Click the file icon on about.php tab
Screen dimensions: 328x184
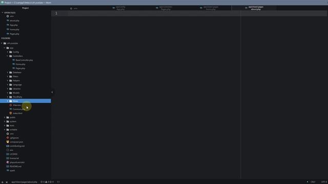(x=246, y=8)
